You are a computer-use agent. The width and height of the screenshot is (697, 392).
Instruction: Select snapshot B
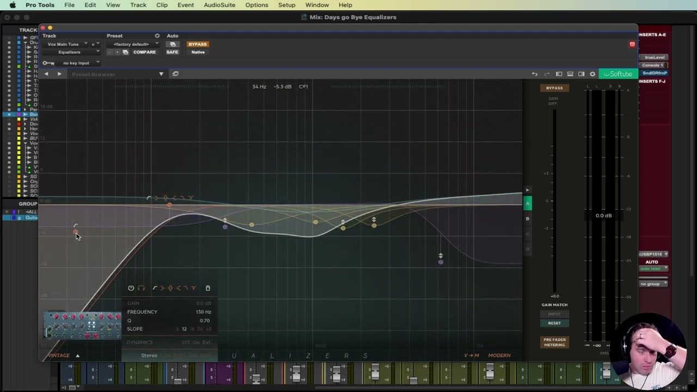pos(527,218)
